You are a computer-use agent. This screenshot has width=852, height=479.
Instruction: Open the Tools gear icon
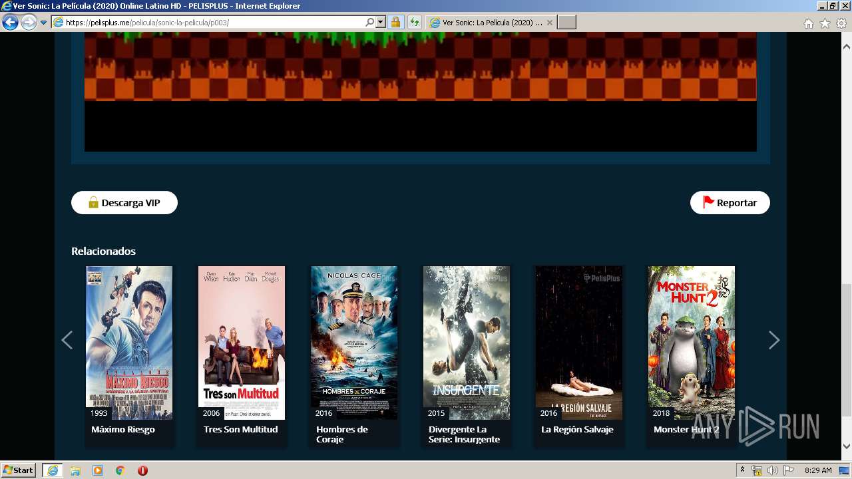(x=841, y=23)
